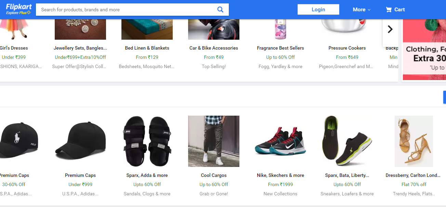Open the Clothing Extra 30 banner
This screenshot has width=446, height=207.
(424, 50)
